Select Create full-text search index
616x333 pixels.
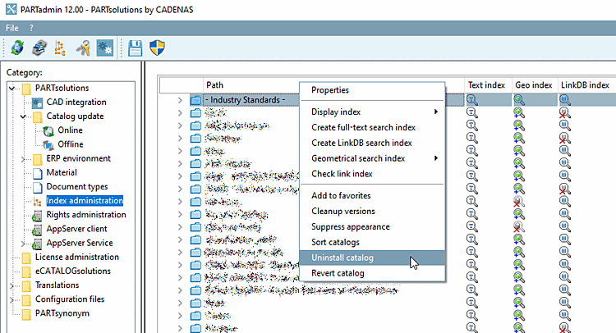click(x=372, y=127)
